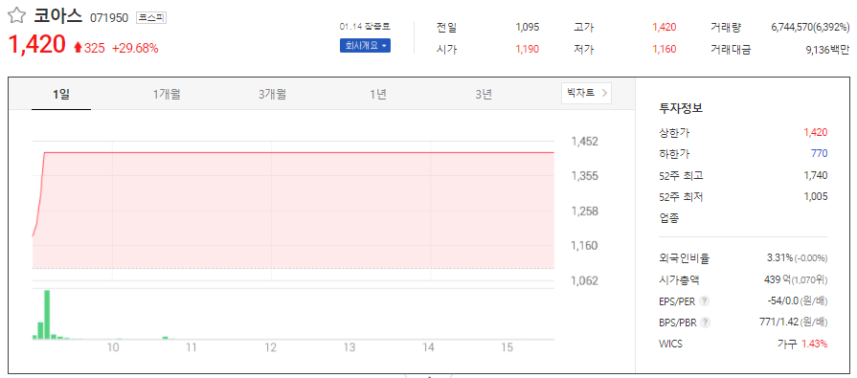The height and width of the screenshot is (378, 857).
Task: Click 외국인비율 value 3.31%
Action: tap(780, 257)
